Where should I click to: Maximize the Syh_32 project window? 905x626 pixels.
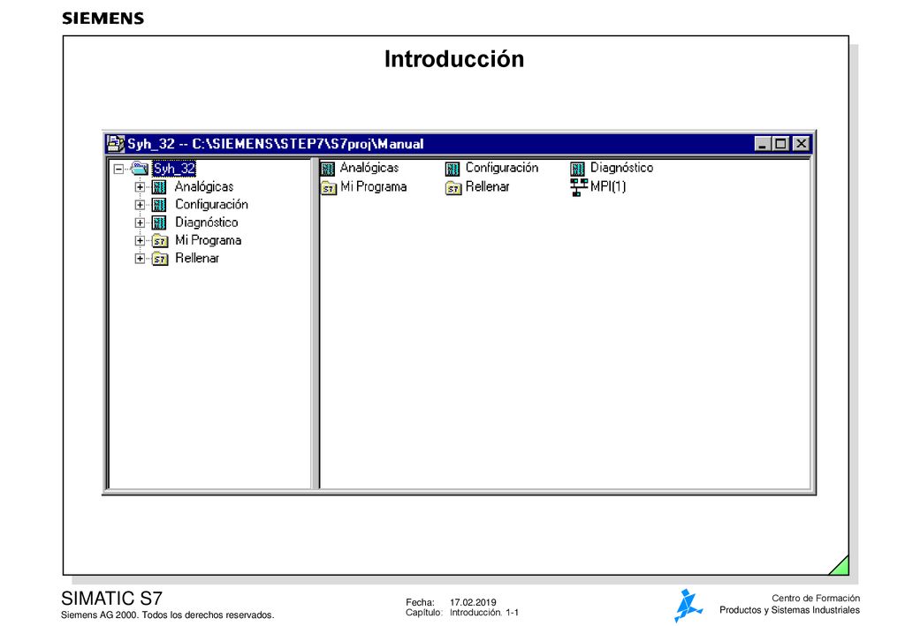coord(780,144)
